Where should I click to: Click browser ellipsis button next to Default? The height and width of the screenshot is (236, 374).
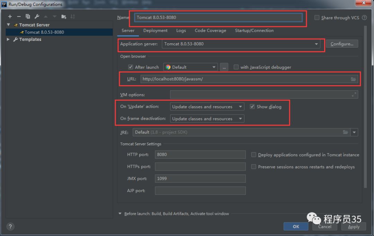coord(224,67)
